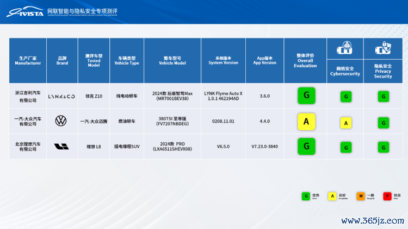Click the 2024款 后驱智驾Max vehicle model cell

coord(172,96)
